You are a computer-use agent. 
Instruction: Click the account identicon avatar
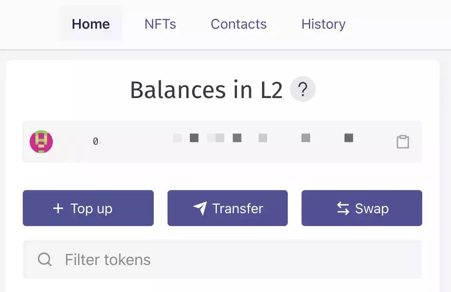point(41,142)
